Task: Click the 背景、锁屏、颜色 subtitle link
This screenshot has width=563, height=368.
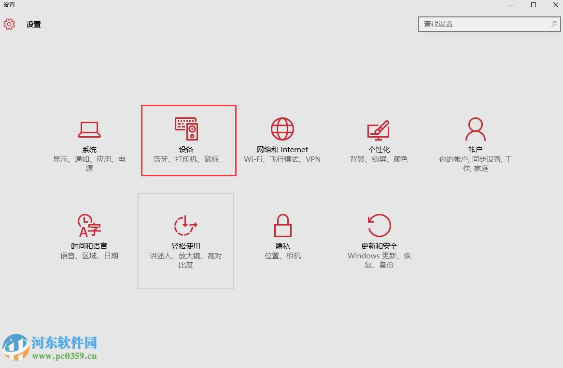Action: click(x=379, y=159)
